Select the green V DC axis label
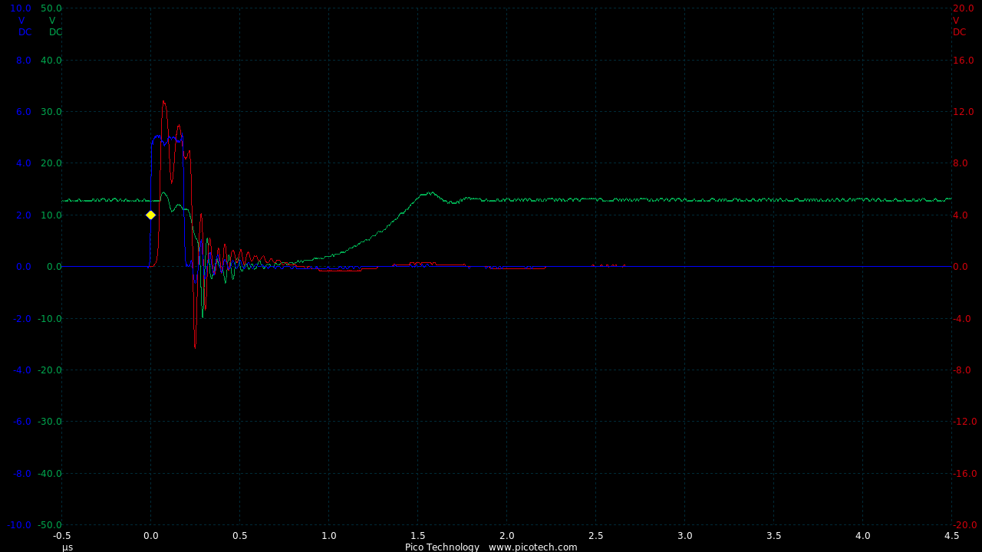The width and height of the screenshot is (982, 552). pos(54,27)
